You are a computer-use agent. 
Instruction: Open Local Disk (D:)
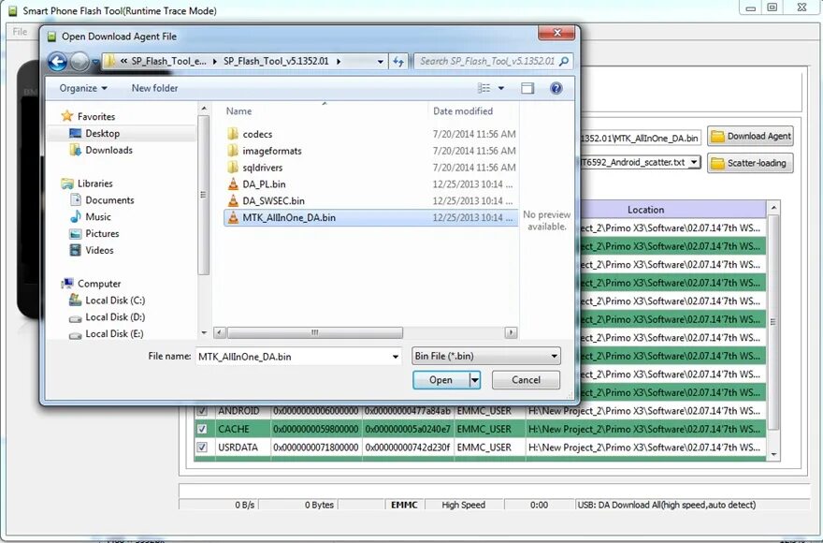coord(115,317)
